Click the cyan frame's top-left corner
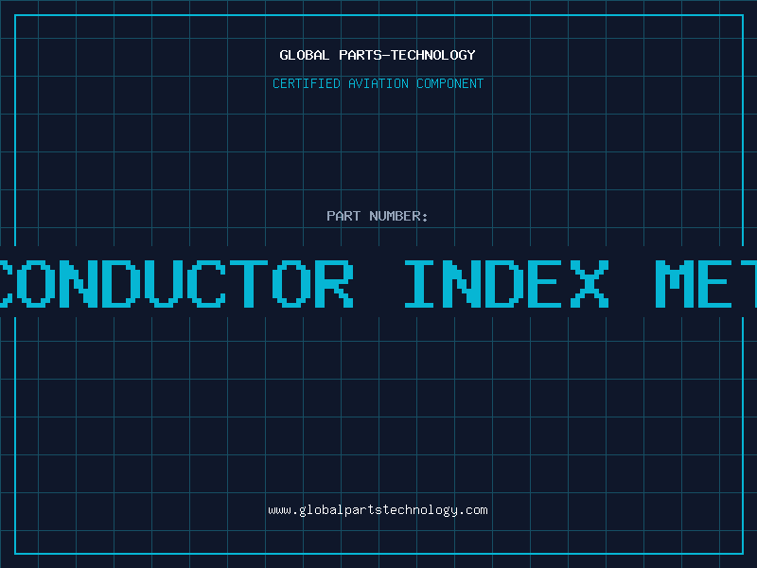 point(15,15)
